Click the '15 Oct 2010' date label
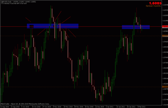Screen dimensions: 168x108 [36, 107]
